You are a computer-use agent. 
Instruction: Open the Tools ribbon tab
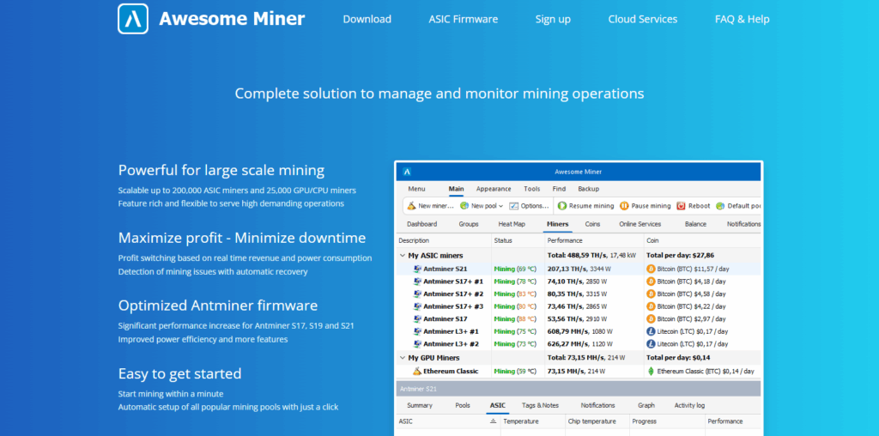tap(532, 189)
